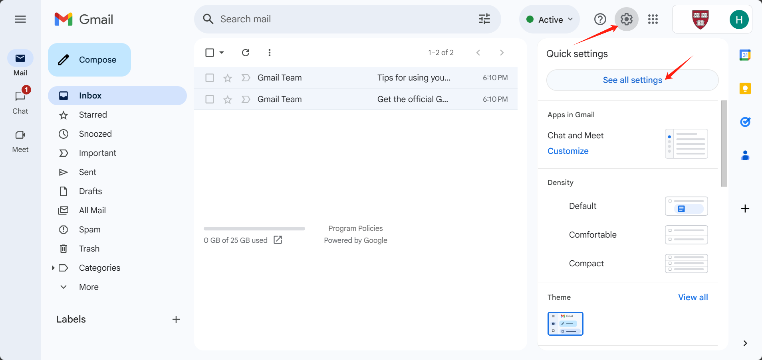Check the second Gmail Team email checkbox
The width and height of the screenshot is (762, 360).
pyautogui.click(x=210, y=99)
